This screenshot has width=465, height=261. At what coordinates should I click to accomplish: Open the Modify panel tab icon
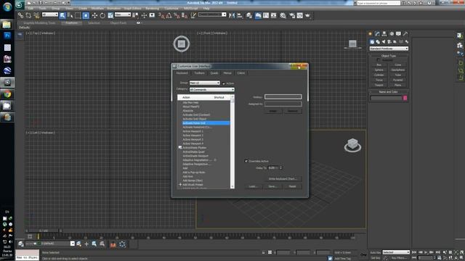tap(377, 34)
